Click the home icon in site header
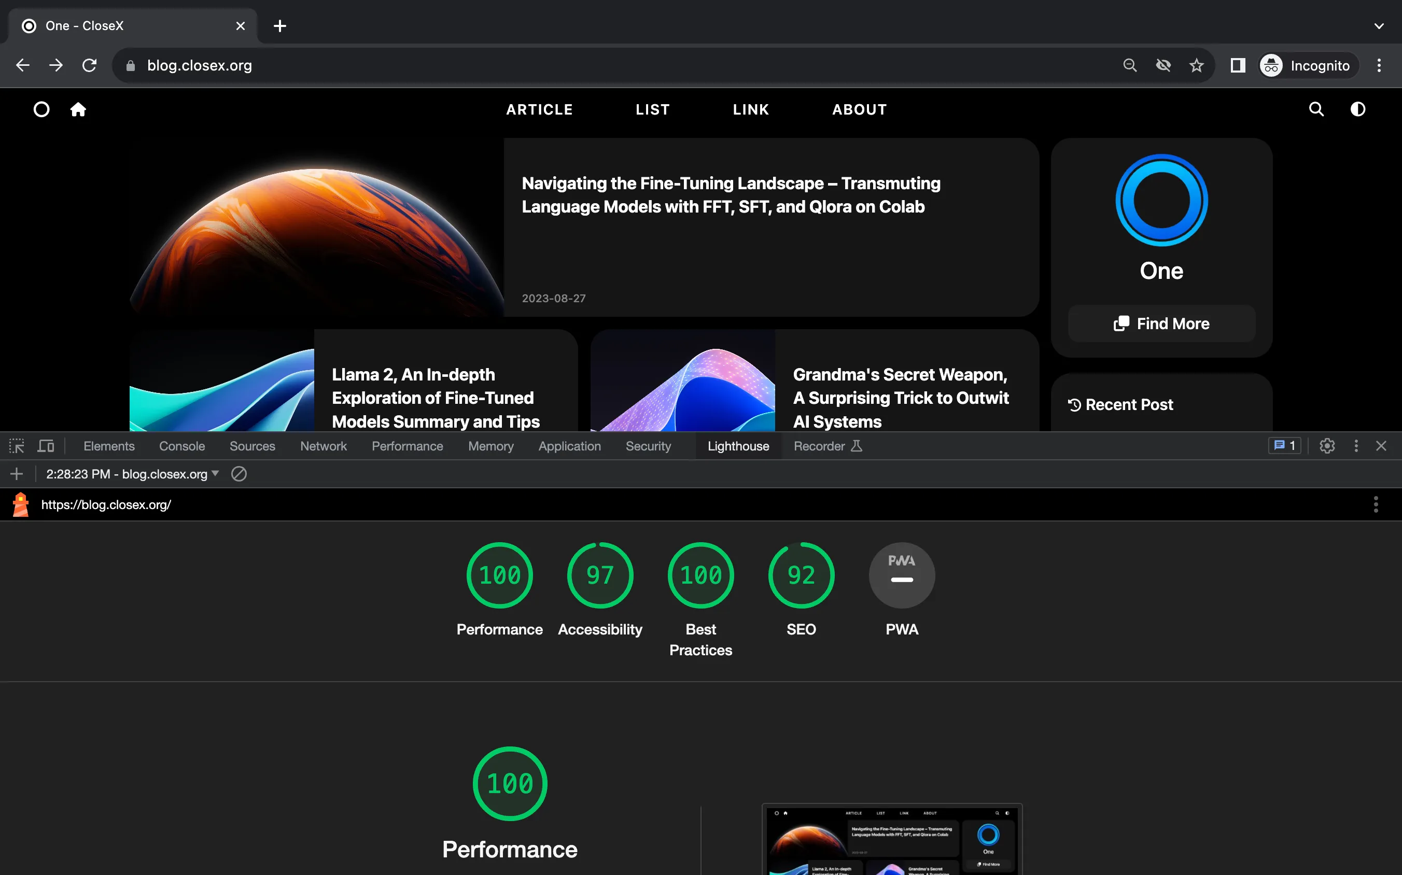This screenshot has width=1402, height=875. click(78, 109)
